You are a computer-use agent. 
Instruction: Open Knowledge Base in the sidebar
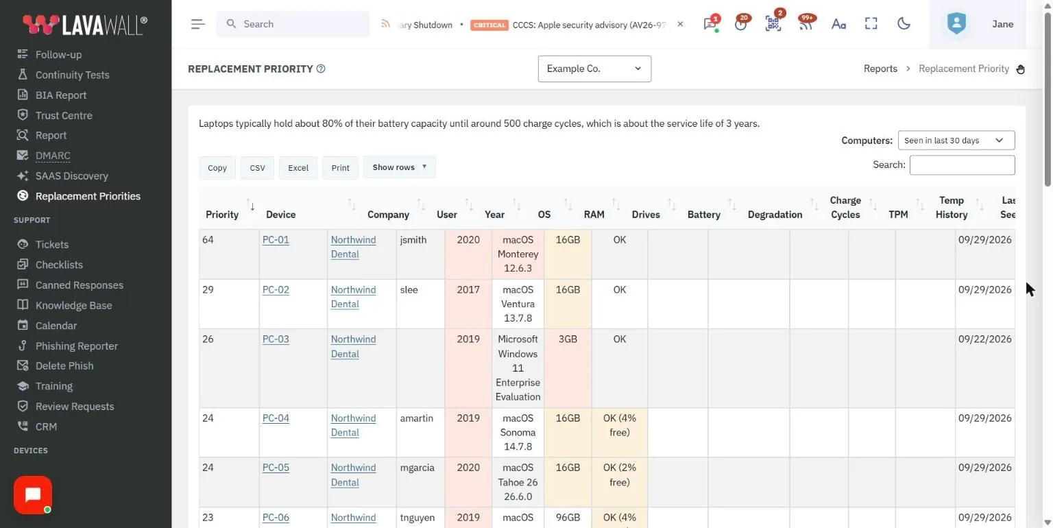(x=73, y=305)
